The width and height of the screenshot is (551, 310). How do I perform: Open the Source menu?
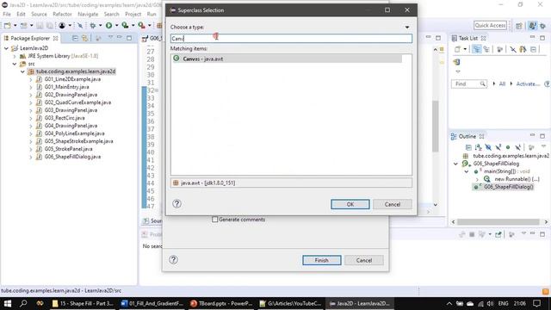point(39,14)
